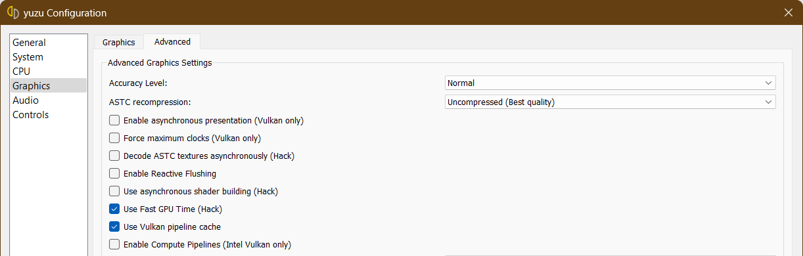Disable Use Vulkan pipeline cache
Screen dimensions: 803x256
pyautogui.click(x=114, y=227)
